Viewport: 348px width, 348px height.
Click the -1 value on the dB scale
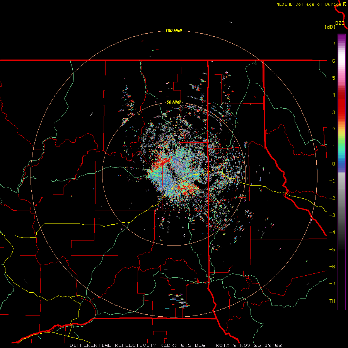(x=332, y=181)
